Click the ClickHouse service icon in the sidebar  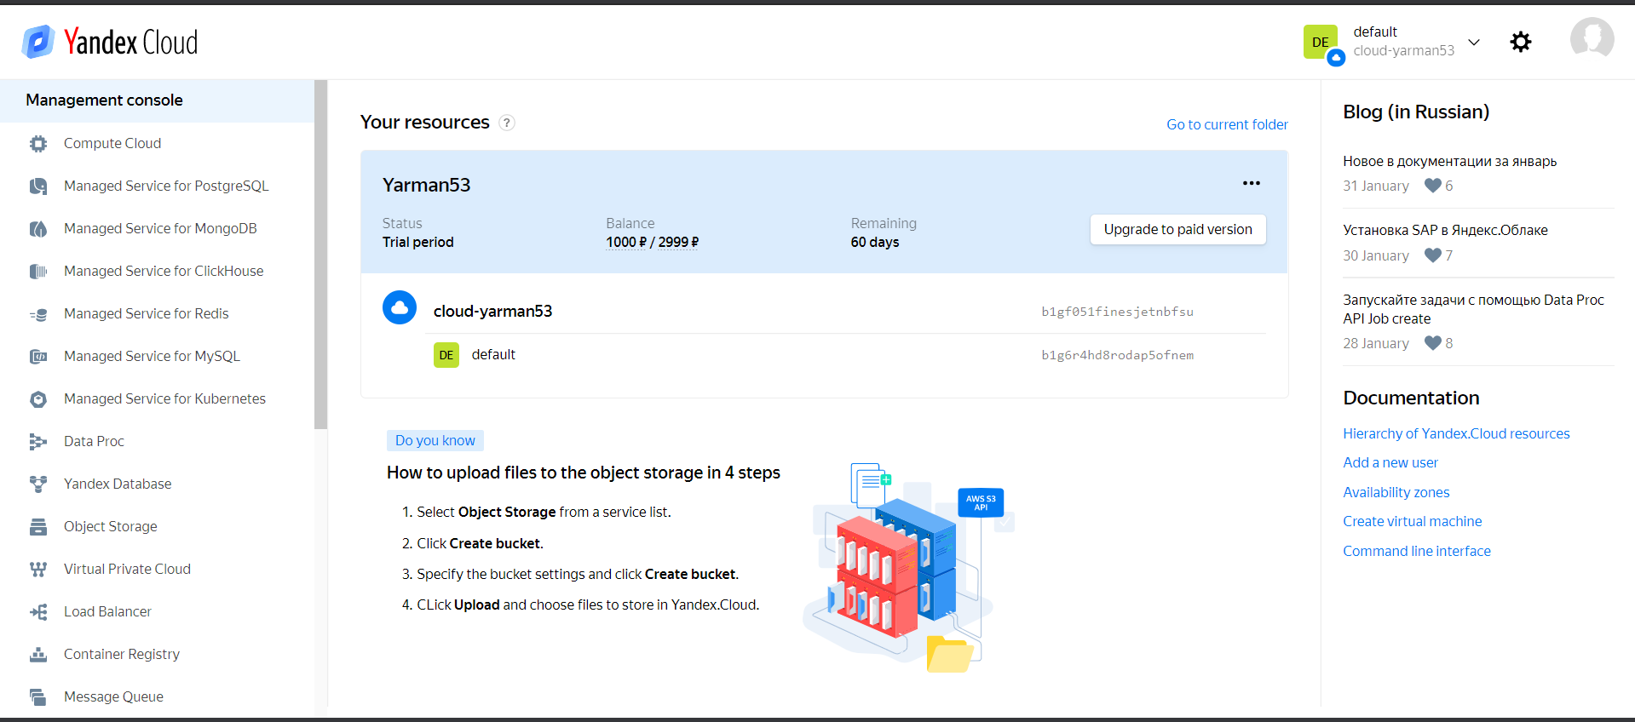(38, 272)
